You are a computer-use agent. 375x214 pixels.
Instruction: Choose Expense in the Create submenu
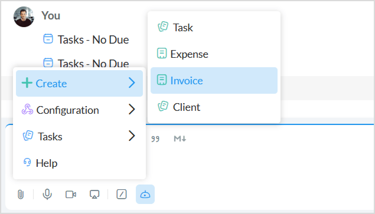(189, 54)
